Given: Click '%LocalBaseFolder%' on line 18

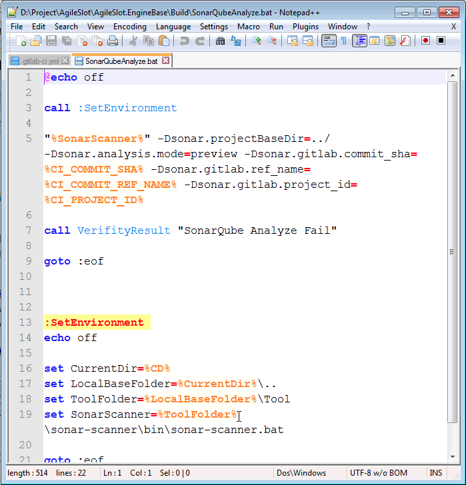Looking at the screenshot, I should (x=201, y=399).
